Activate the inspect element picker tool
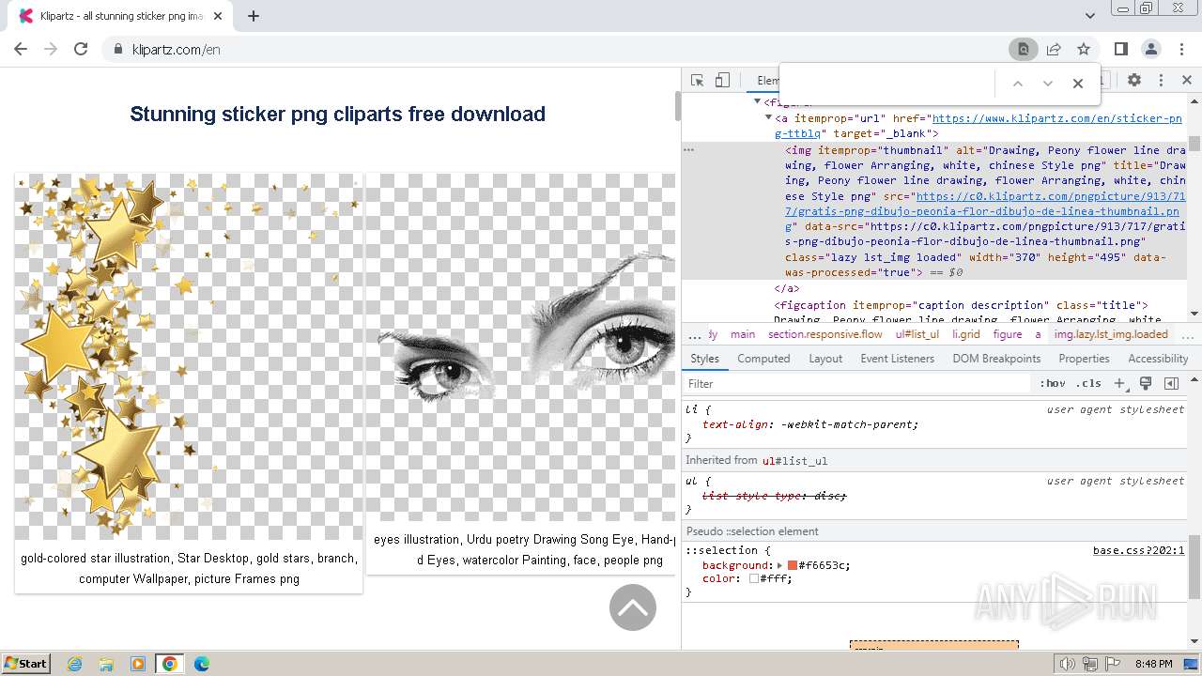 (x=697, y=81)
